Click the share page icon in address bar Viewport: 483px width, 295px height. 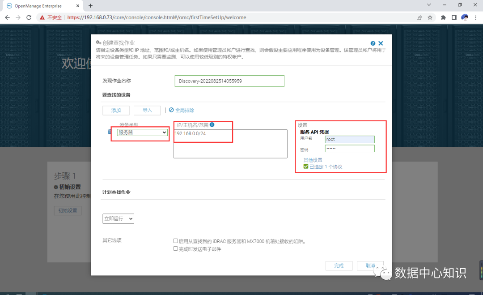tap(419, 17)
